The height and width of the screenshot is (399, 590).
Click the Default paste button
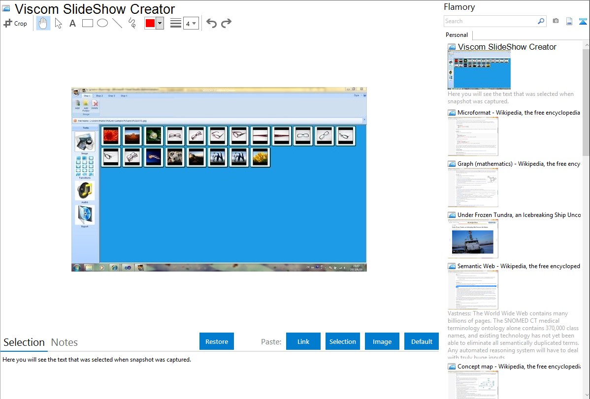[x=422, y=341]
